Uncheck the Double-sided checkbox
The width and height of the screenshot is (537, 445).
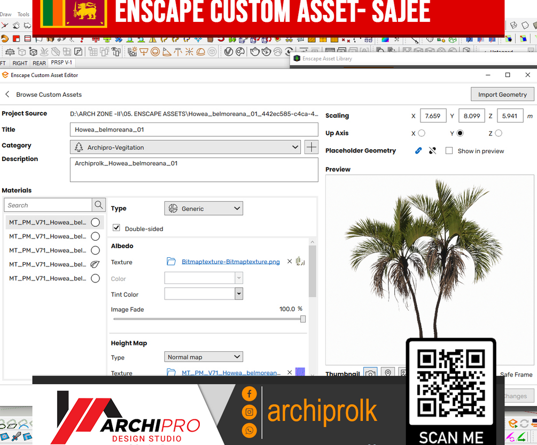[116, 228]
